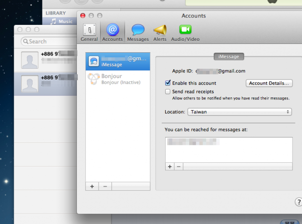Click the iMessage account bubble icon
Image resolution: width=302 pixels, height=224 pixels.
coord(93,61)
